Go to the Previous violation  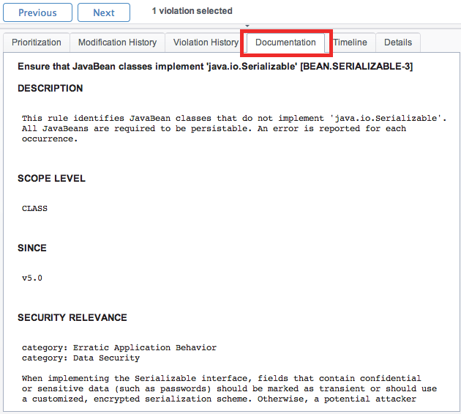click(37, 12)
